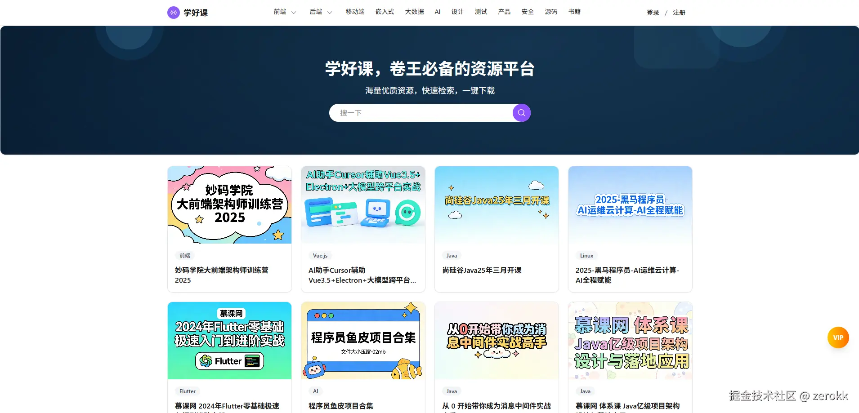This screenshot has width=859, height=413.
Task: Choose the 源码 nav item
Action: pos(551,12)
